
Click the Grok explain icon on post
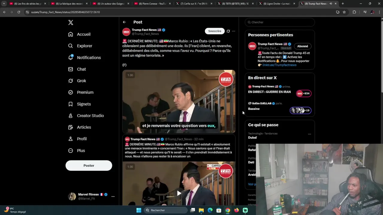coord(228,31)
